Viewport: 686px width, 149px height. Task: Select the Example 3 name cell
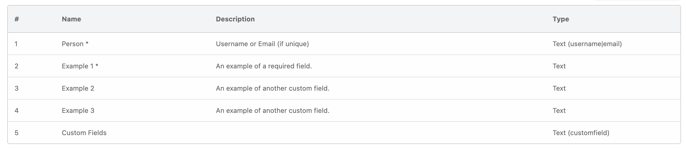78,111
